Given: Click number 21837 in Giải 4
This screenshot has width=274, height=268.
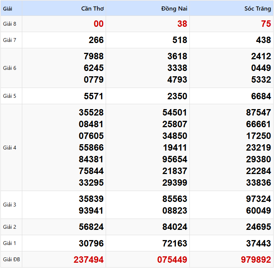Looking at the screenshot, I should pos(175,171).
